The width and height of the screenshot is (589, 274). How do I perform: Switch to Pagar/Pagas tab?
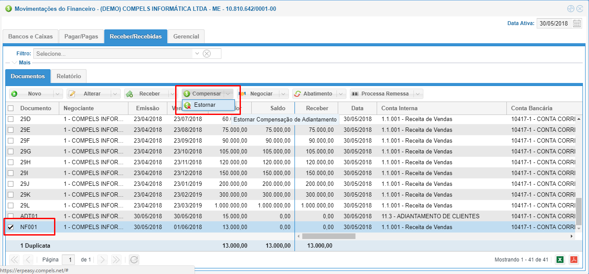coord(81,36)
